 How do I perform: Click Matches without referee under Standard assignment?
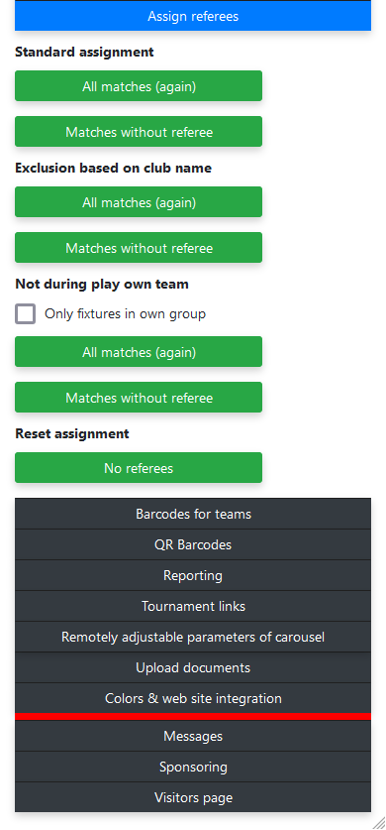[139, 132]
